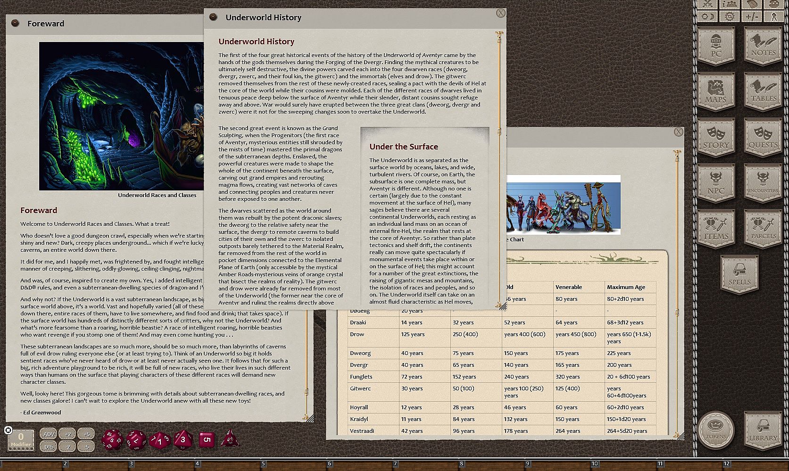Open the Items sidebar button
Image resolution: width=789 pixels, height=471 pixels.
point(716,229)
